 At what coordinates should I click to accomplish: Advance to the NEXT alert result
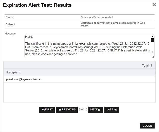tap(95, 110)
